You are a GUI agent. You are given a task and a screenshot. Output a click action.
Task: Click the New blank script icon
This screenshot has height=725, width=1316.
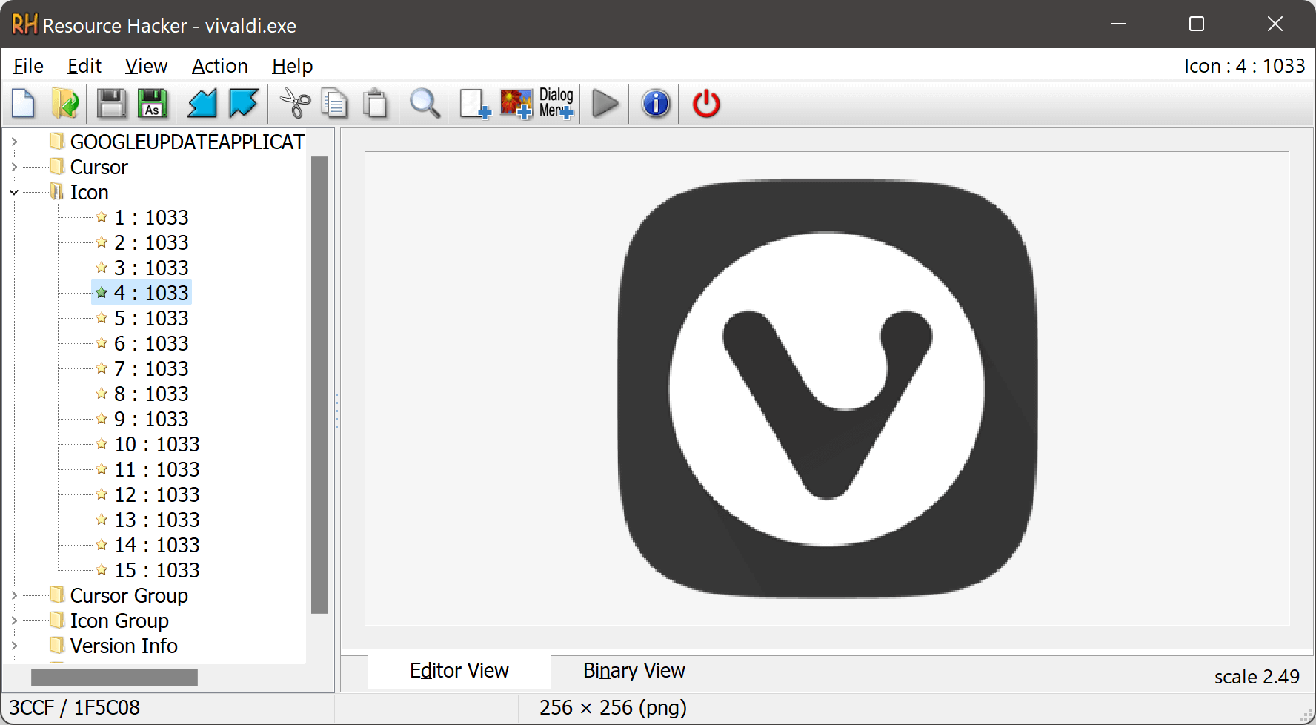(x=24, y=104)
